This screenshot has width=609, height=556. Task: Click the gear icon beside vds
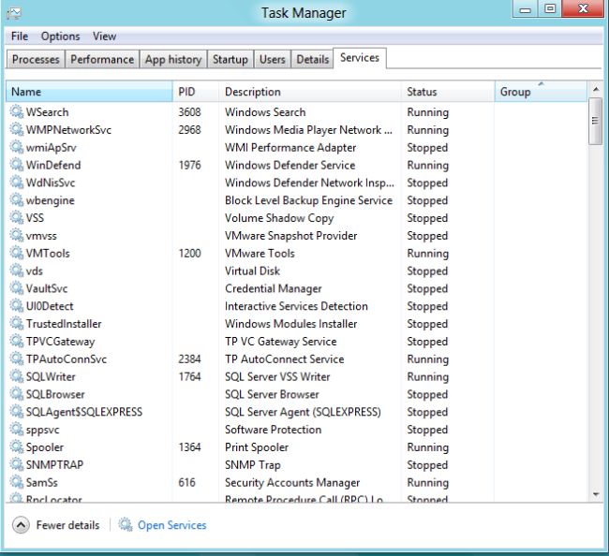[16, 271]
